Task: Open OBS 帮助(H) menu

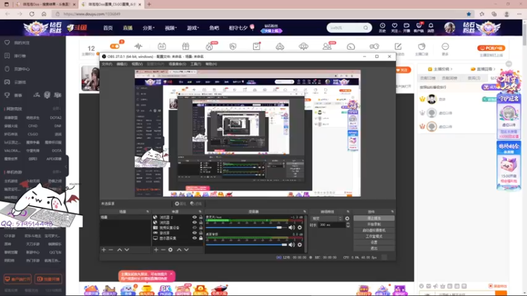Action: point(211,64)
